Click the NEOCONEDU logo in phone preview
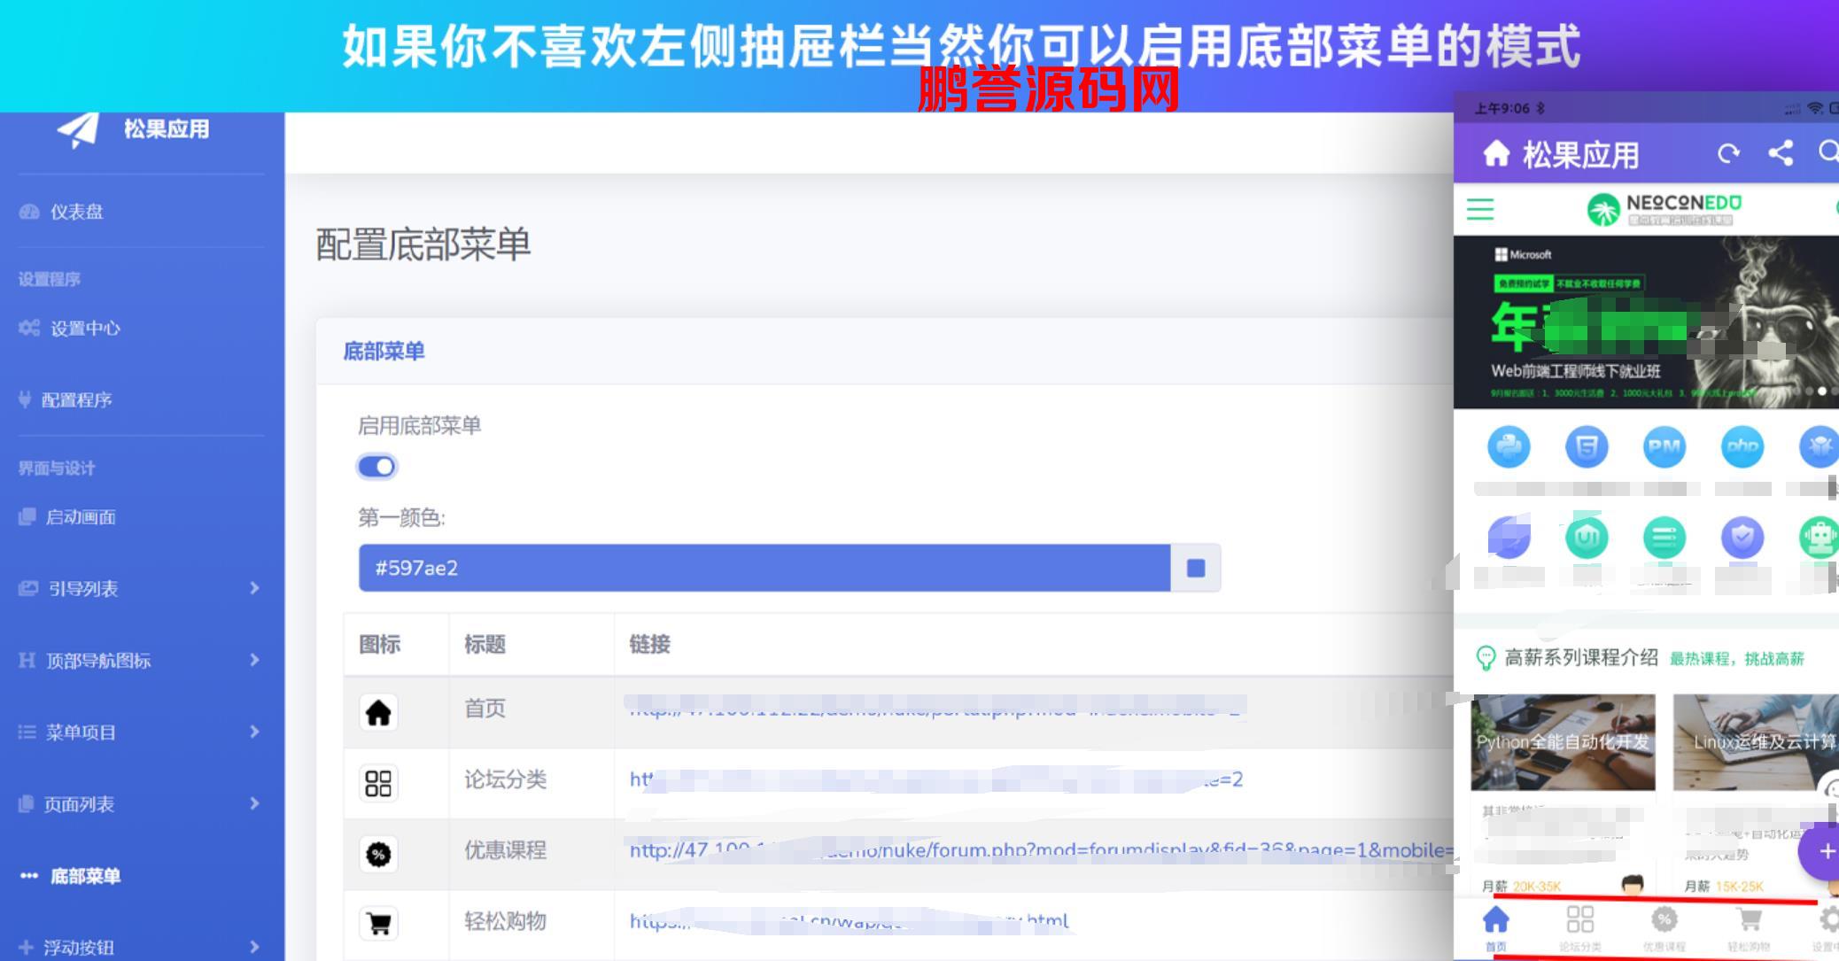The height and width of the screenshot is (961, 1839). pos(1664,210)
